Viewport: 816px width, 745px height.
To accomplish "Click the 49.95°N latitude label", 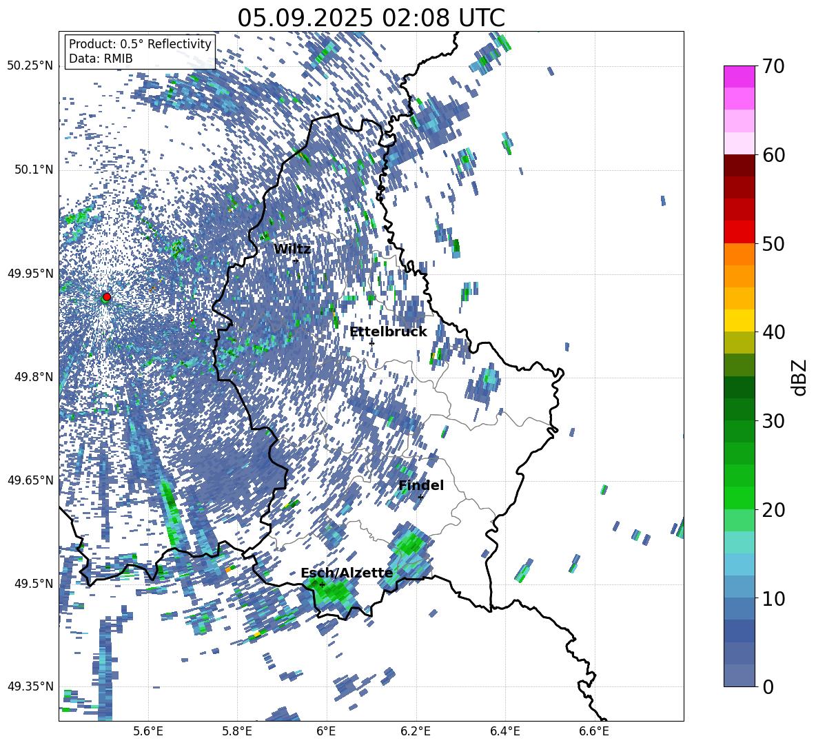I will tap(30, 273).
